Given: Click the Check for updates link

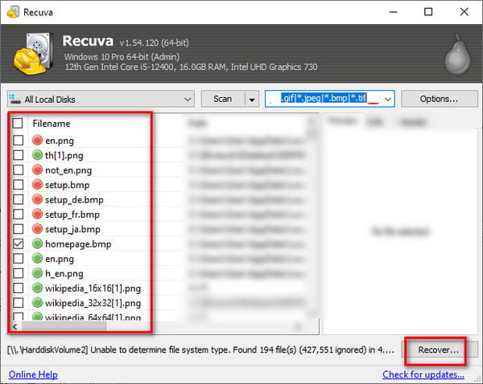Looking at the screenshot, I should coord(423,374).
